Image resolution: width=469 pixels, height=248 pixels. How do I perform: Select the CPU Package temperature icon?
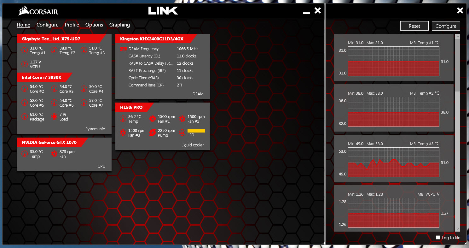coord(25,116)
